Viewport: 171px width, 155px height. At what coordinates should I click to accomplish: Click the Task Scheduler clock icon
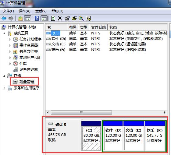tap(16, 39)
